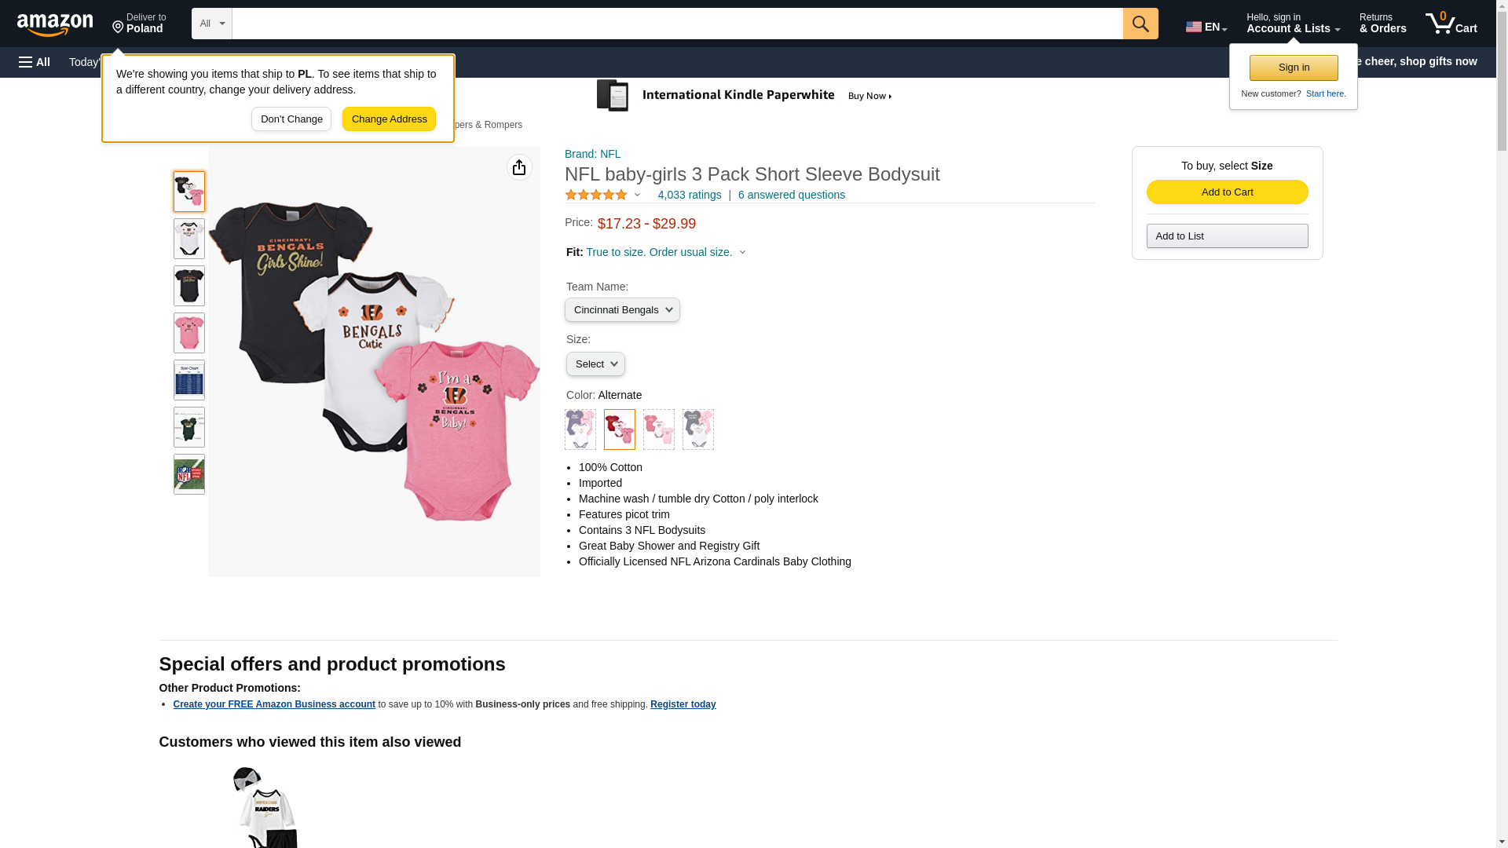Image resolution: width=1508 pixels, height=848 pixels.
Task: View the size chart thumbnail
Action: pyautogui.click(x=189, y=380)
